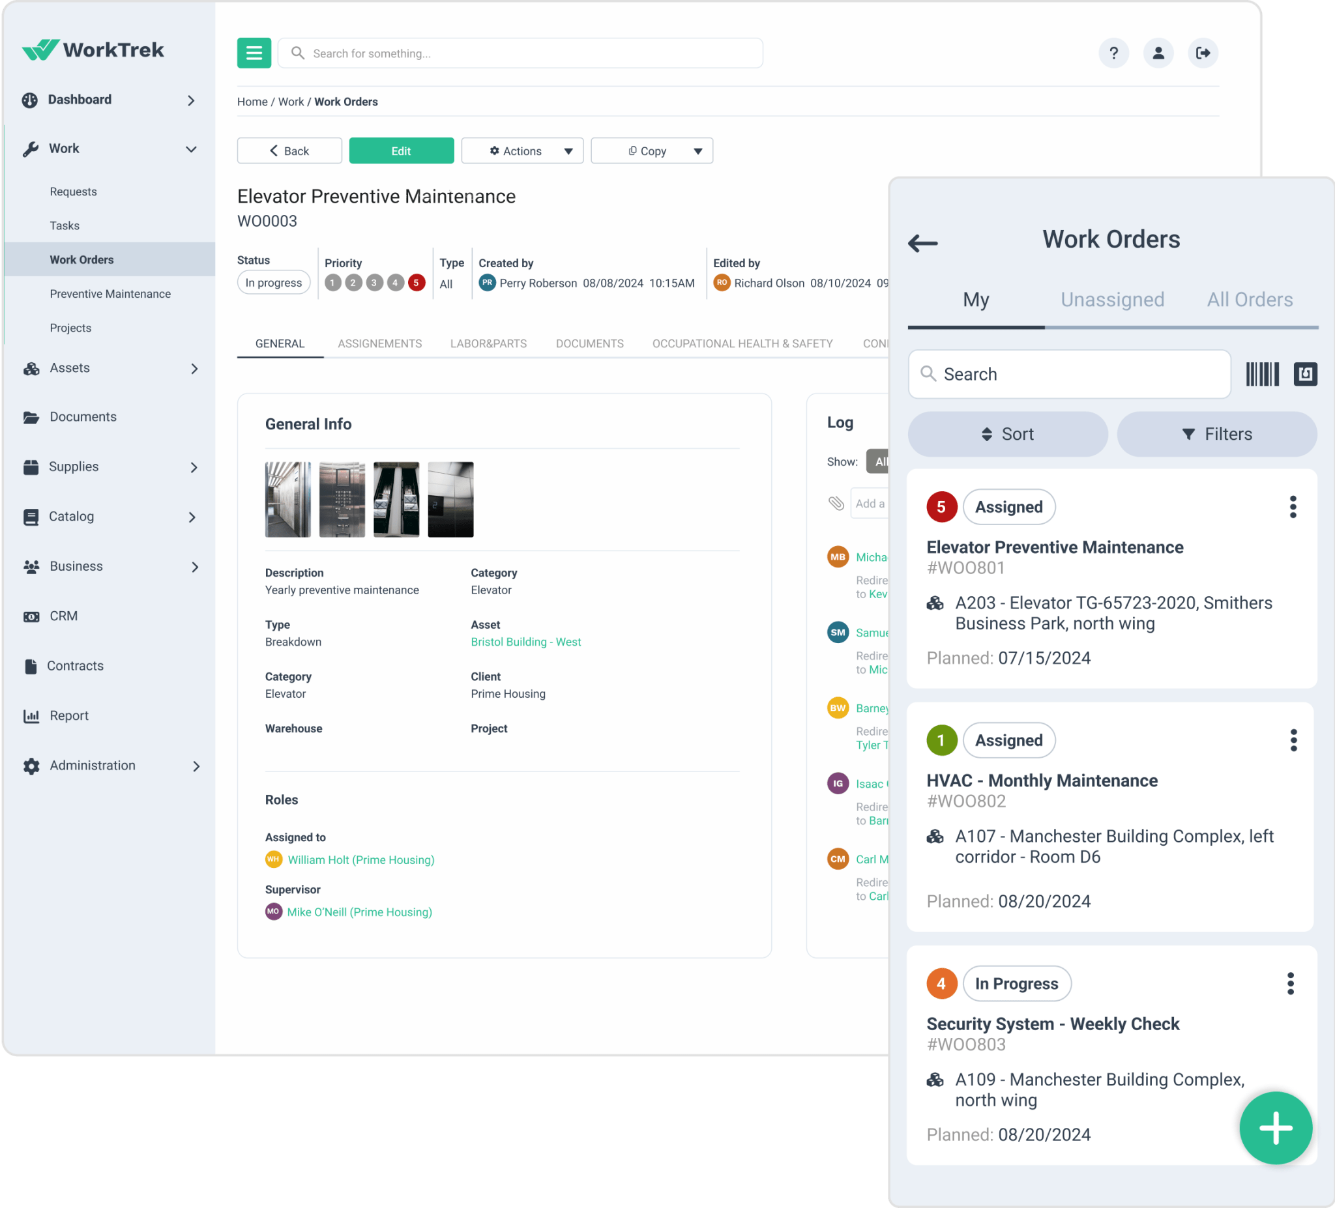Open the first elevator photo thumbnail
This screenshot has width=1335, height=1208.
click(x=287, y=499)
